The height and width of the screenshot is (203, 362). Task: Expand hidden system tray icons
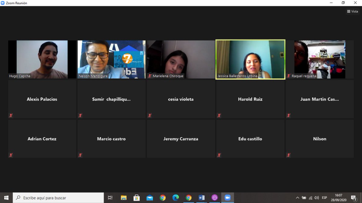pyautogui.click(x=297, y=198)
